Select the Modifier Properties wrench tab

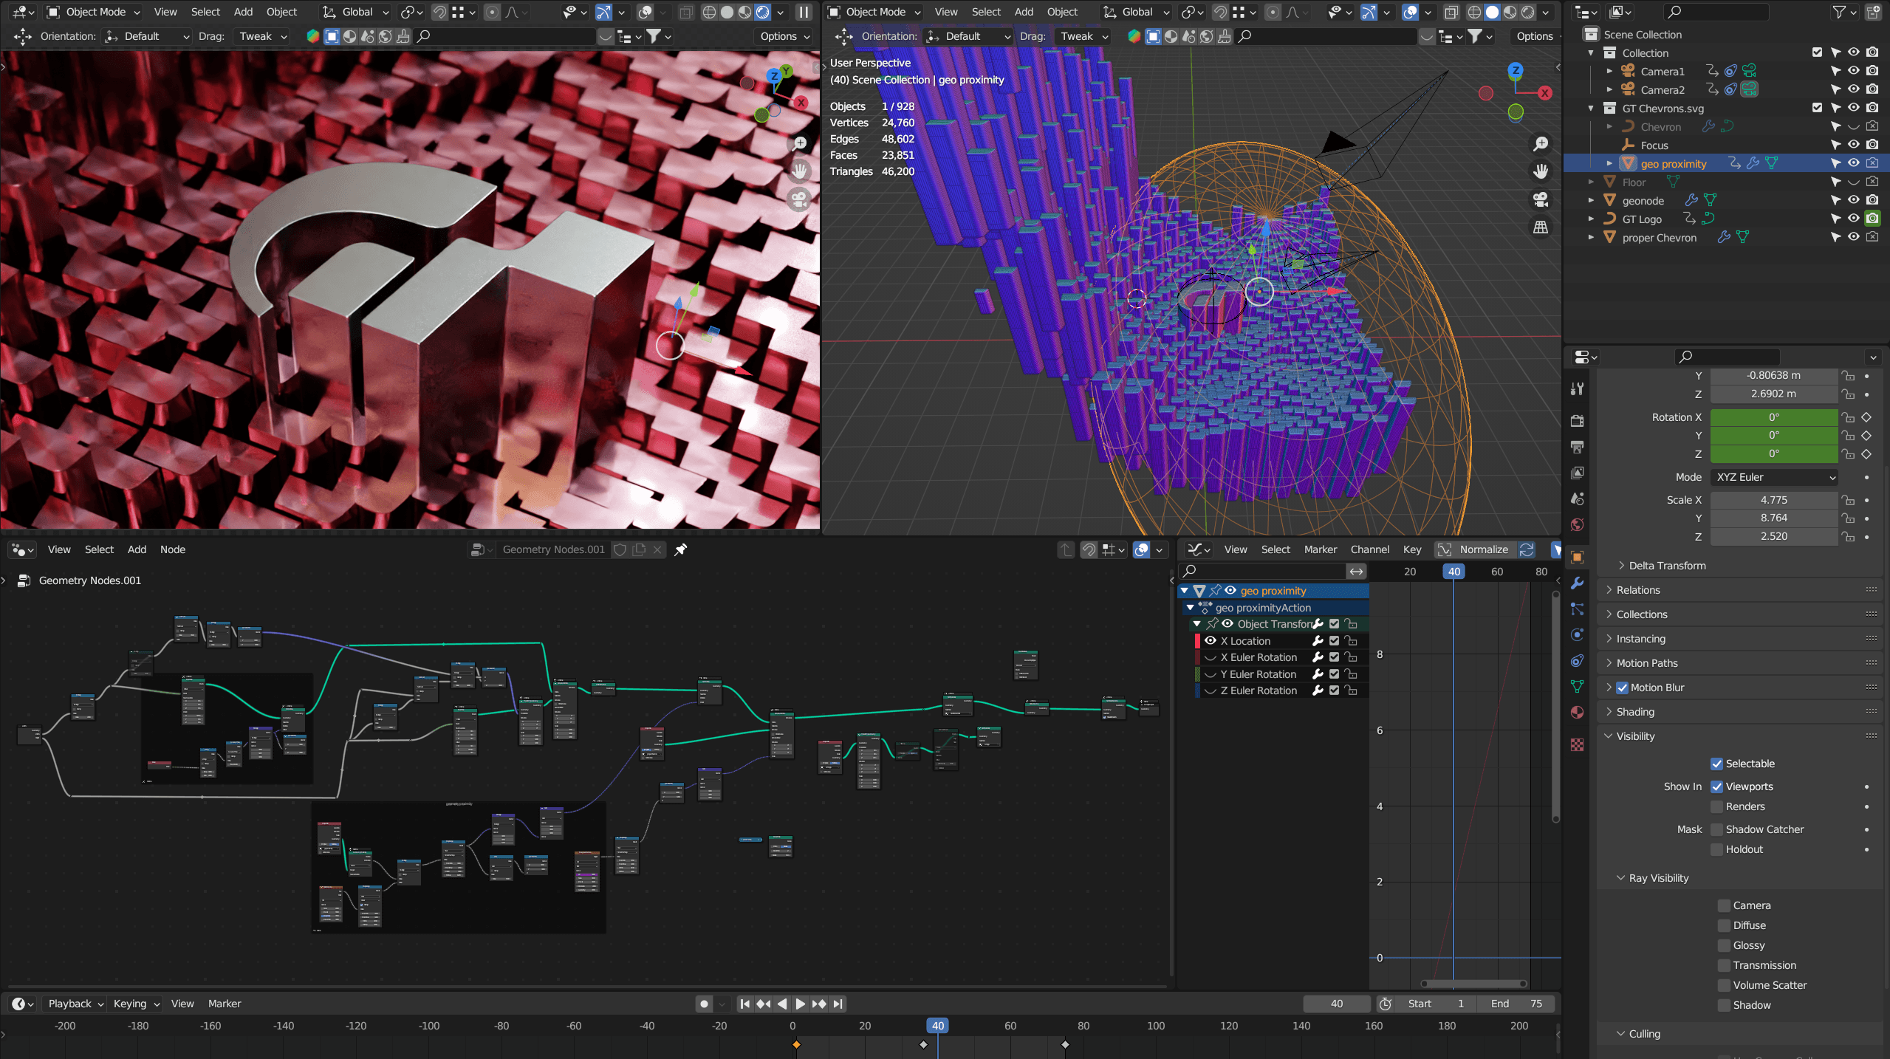1576,583
